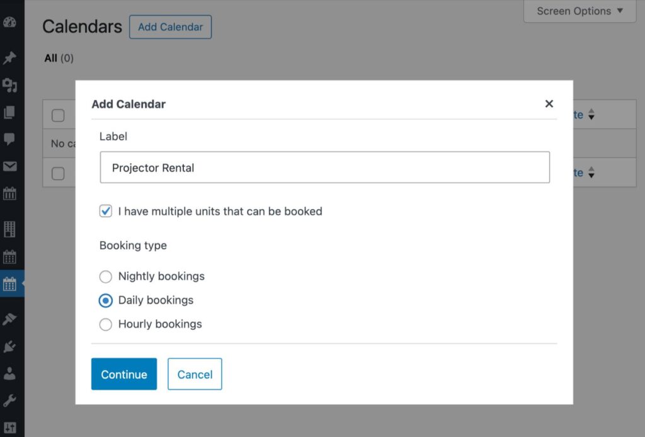
Task: Open the Users person icon
Action: point(9,373)
